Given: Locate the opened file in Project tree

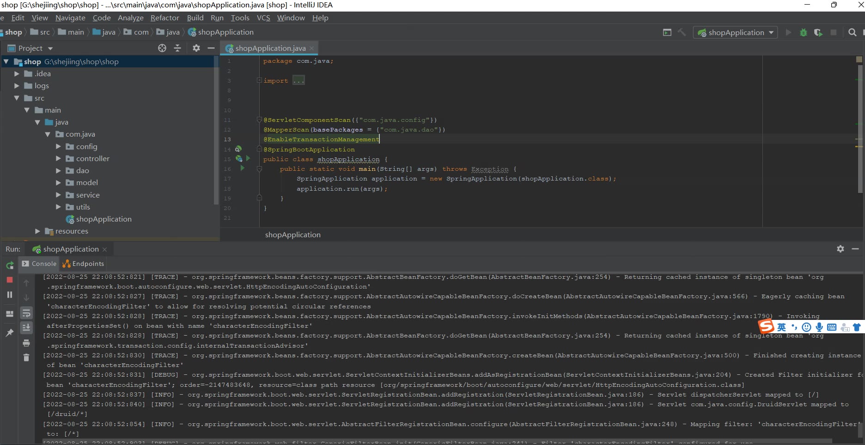Looking at the screenshot, I should click(162, 48).
